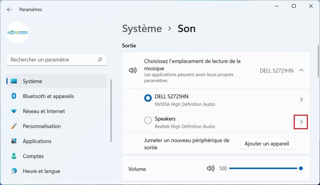Click the user profile avatar picture
Screen dimensions: 320x185
17,33
